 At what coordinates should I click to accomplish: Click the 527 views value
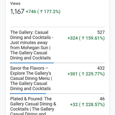point(101,32)
